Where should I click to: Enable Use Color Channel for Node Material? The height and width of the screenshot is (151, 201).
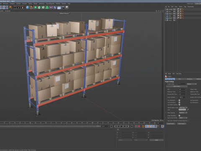(x=188, y=121)
